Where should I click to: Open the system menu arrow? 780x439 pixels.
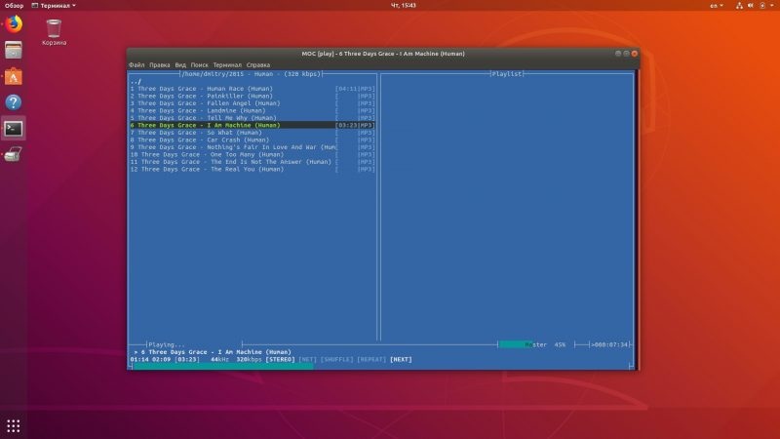[x=771, y=6]
